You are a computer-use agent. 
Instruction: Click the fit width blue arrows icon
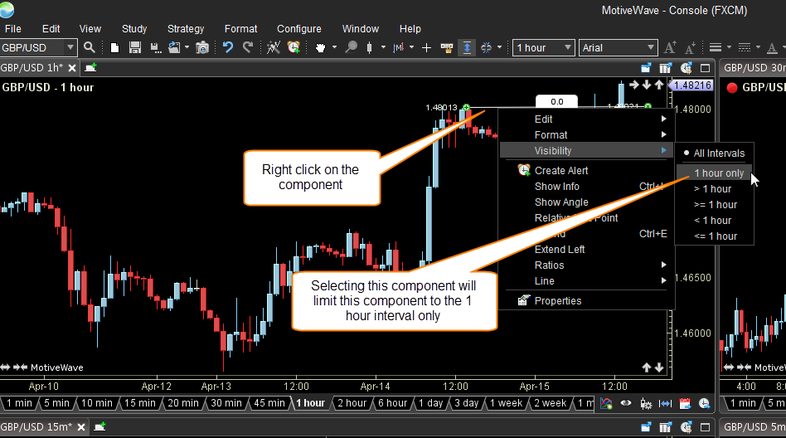665,404
